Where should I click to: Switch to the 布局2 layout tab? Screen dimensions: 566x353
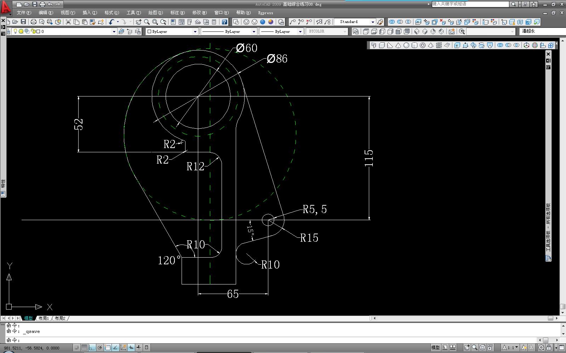[x=60, y=318]
